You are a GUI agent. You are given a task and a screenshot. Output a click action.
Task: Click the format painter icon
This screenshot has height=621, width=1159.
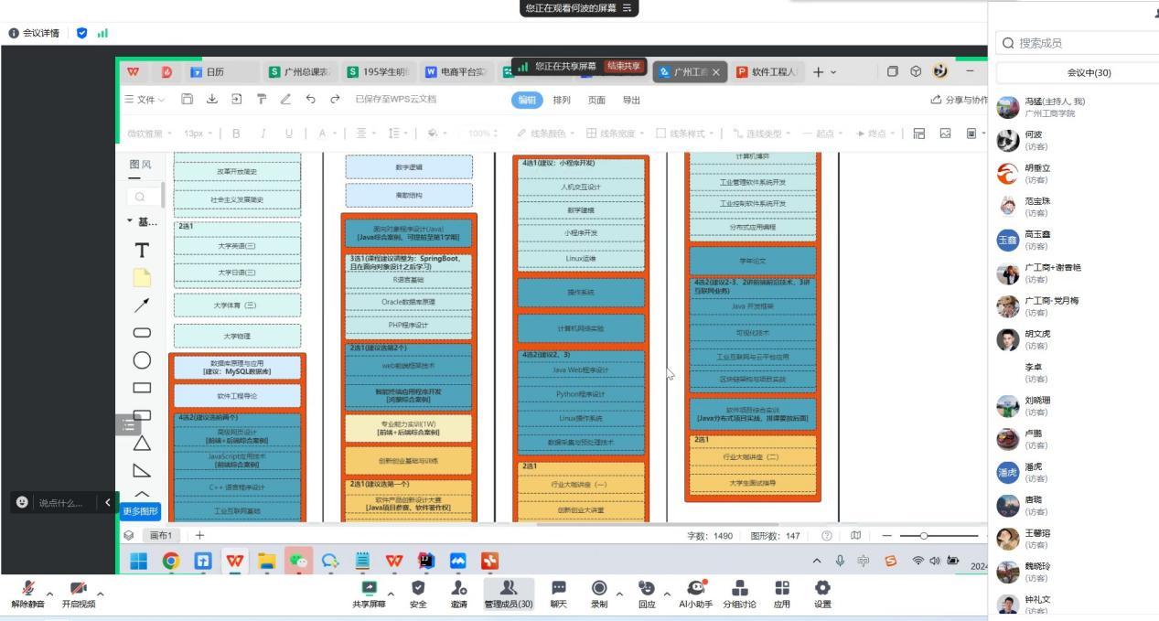262,100
